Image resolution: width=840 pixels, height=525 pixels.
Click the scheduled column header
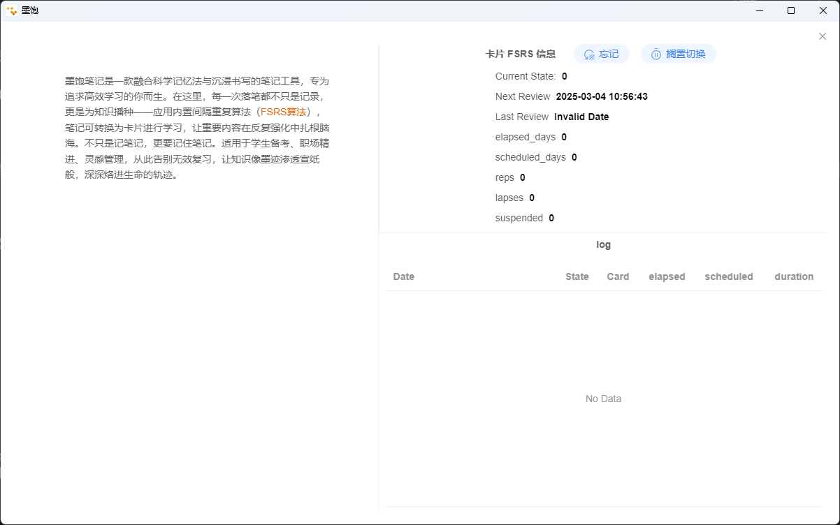pos(729,276)
